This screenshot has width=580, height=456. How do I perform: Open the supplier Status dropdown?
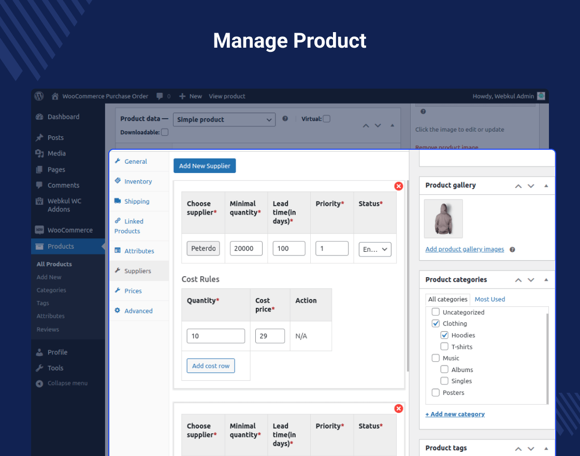coord(374,249)
